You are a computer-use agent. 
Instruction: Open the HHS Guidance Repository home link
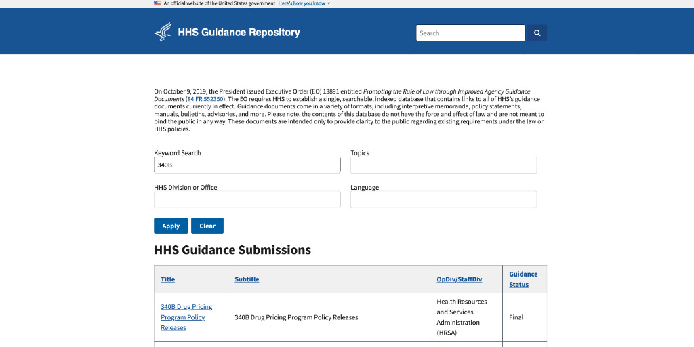coord(239,33)
